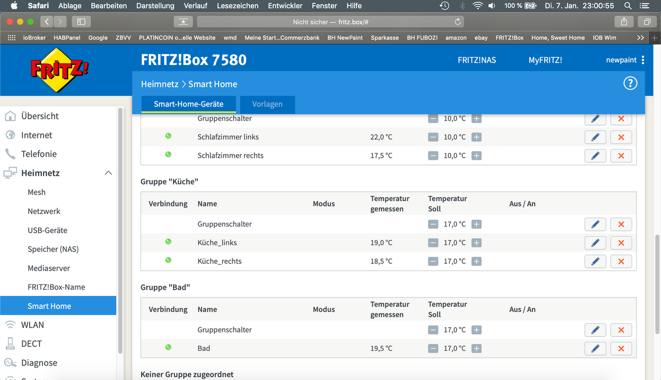
Task: Delete the Bad thermostat device
Action: click(621, 348)
